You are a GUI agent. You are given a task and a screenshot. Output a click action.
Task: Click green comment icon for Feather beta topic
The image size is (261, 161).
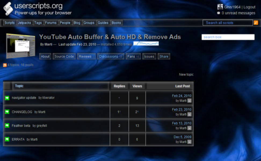[x=7, y=125]
